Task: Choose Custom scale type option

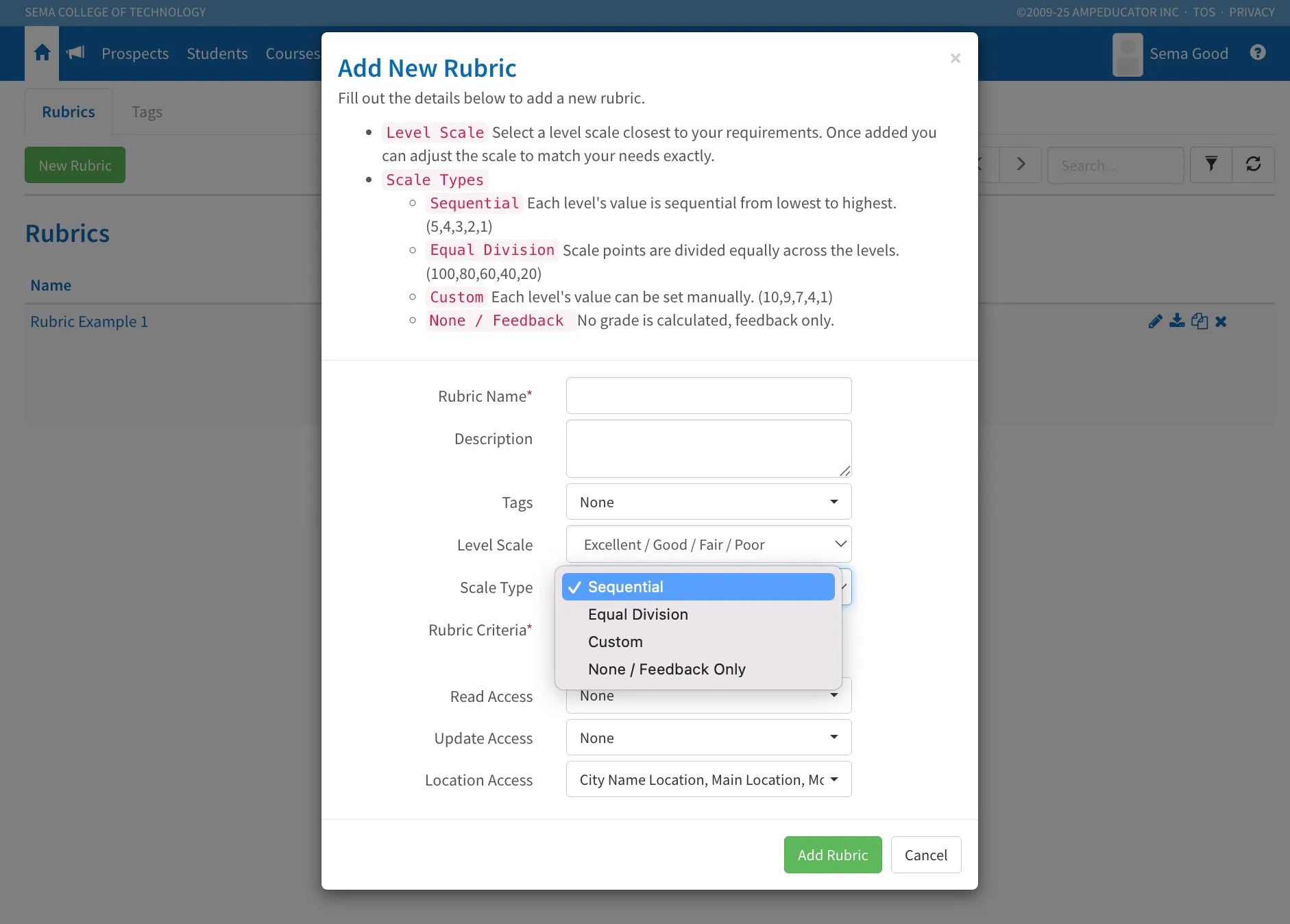Action: [698, 642]
